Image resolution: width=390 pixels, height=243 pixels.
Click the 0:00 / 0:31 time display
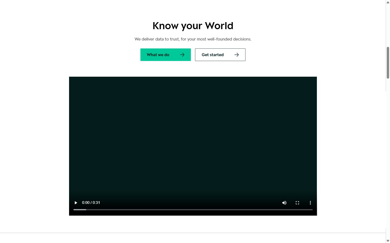coord(91,202)
